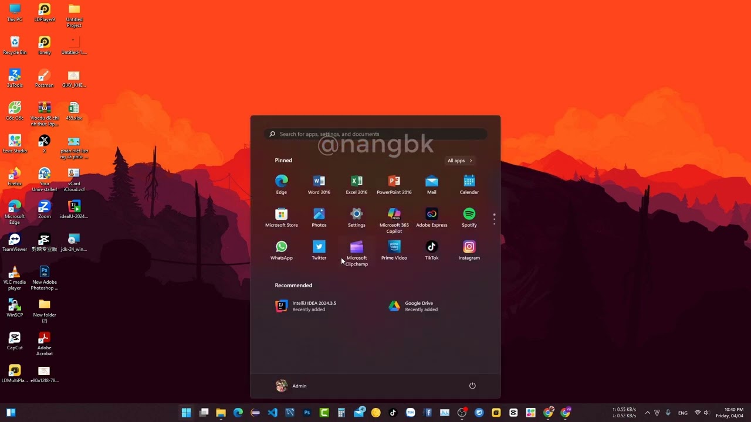Viewport: 751px width, 422px height.
Task: Switch ENG input language indicator
Action: [683, 413]
